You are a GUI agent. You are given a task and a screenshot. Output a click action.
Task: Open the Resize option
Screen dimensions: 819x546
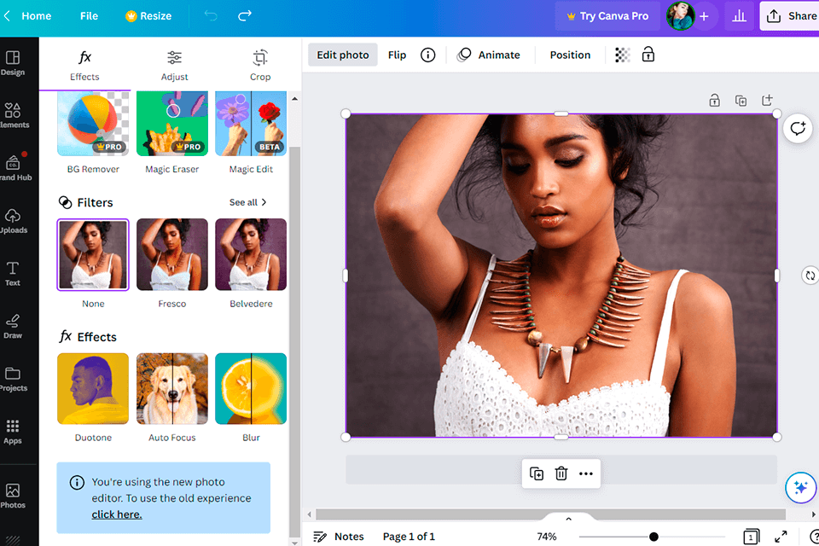[148, 15]
